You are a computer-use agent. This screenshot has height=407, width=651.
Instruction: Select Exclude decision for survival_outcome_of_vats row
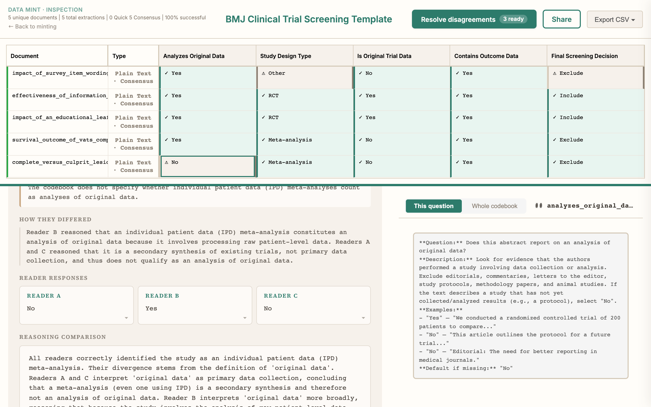(596, 144)
